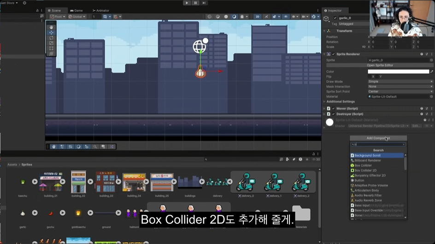Click the wireframe globe draw mode icon

click(210, 17)
